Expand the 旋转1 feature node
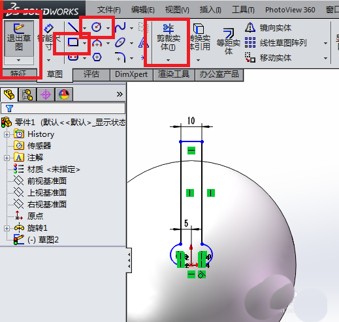 (7, 228)
